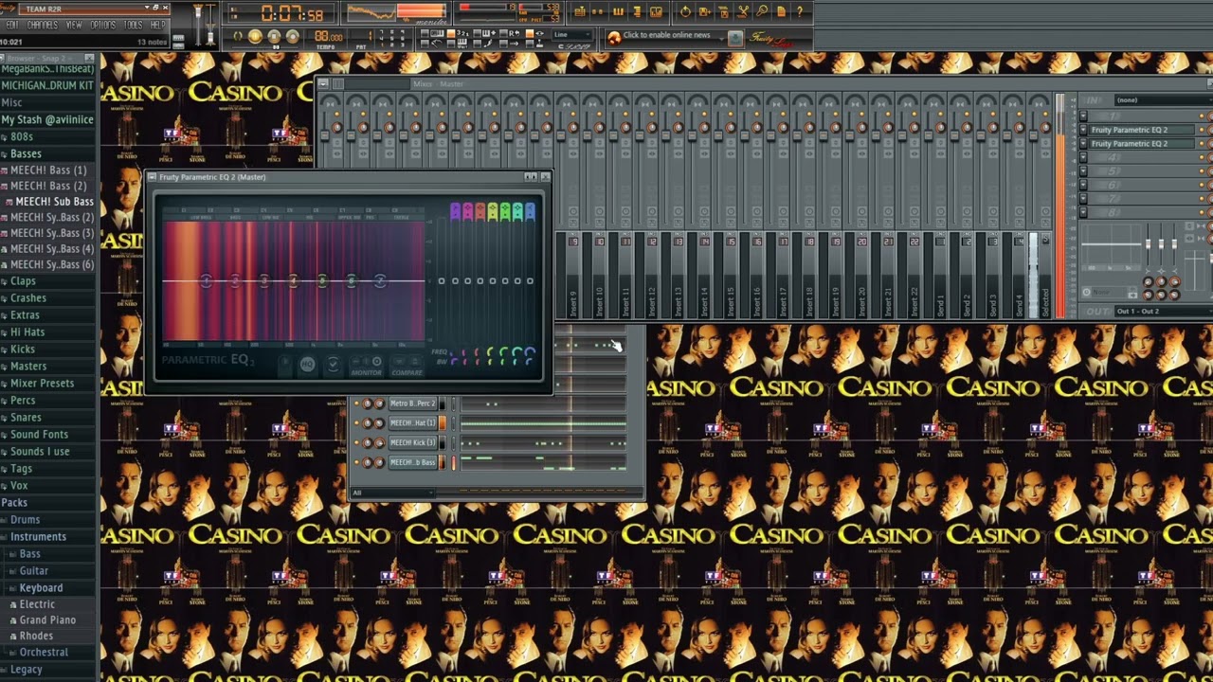Toggle the Monitor switch in Parametric EQ
This screenshot has height=682, width=1213.
click(367, 365)
